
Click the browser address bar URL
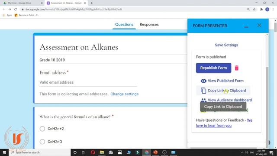(74, 10)
